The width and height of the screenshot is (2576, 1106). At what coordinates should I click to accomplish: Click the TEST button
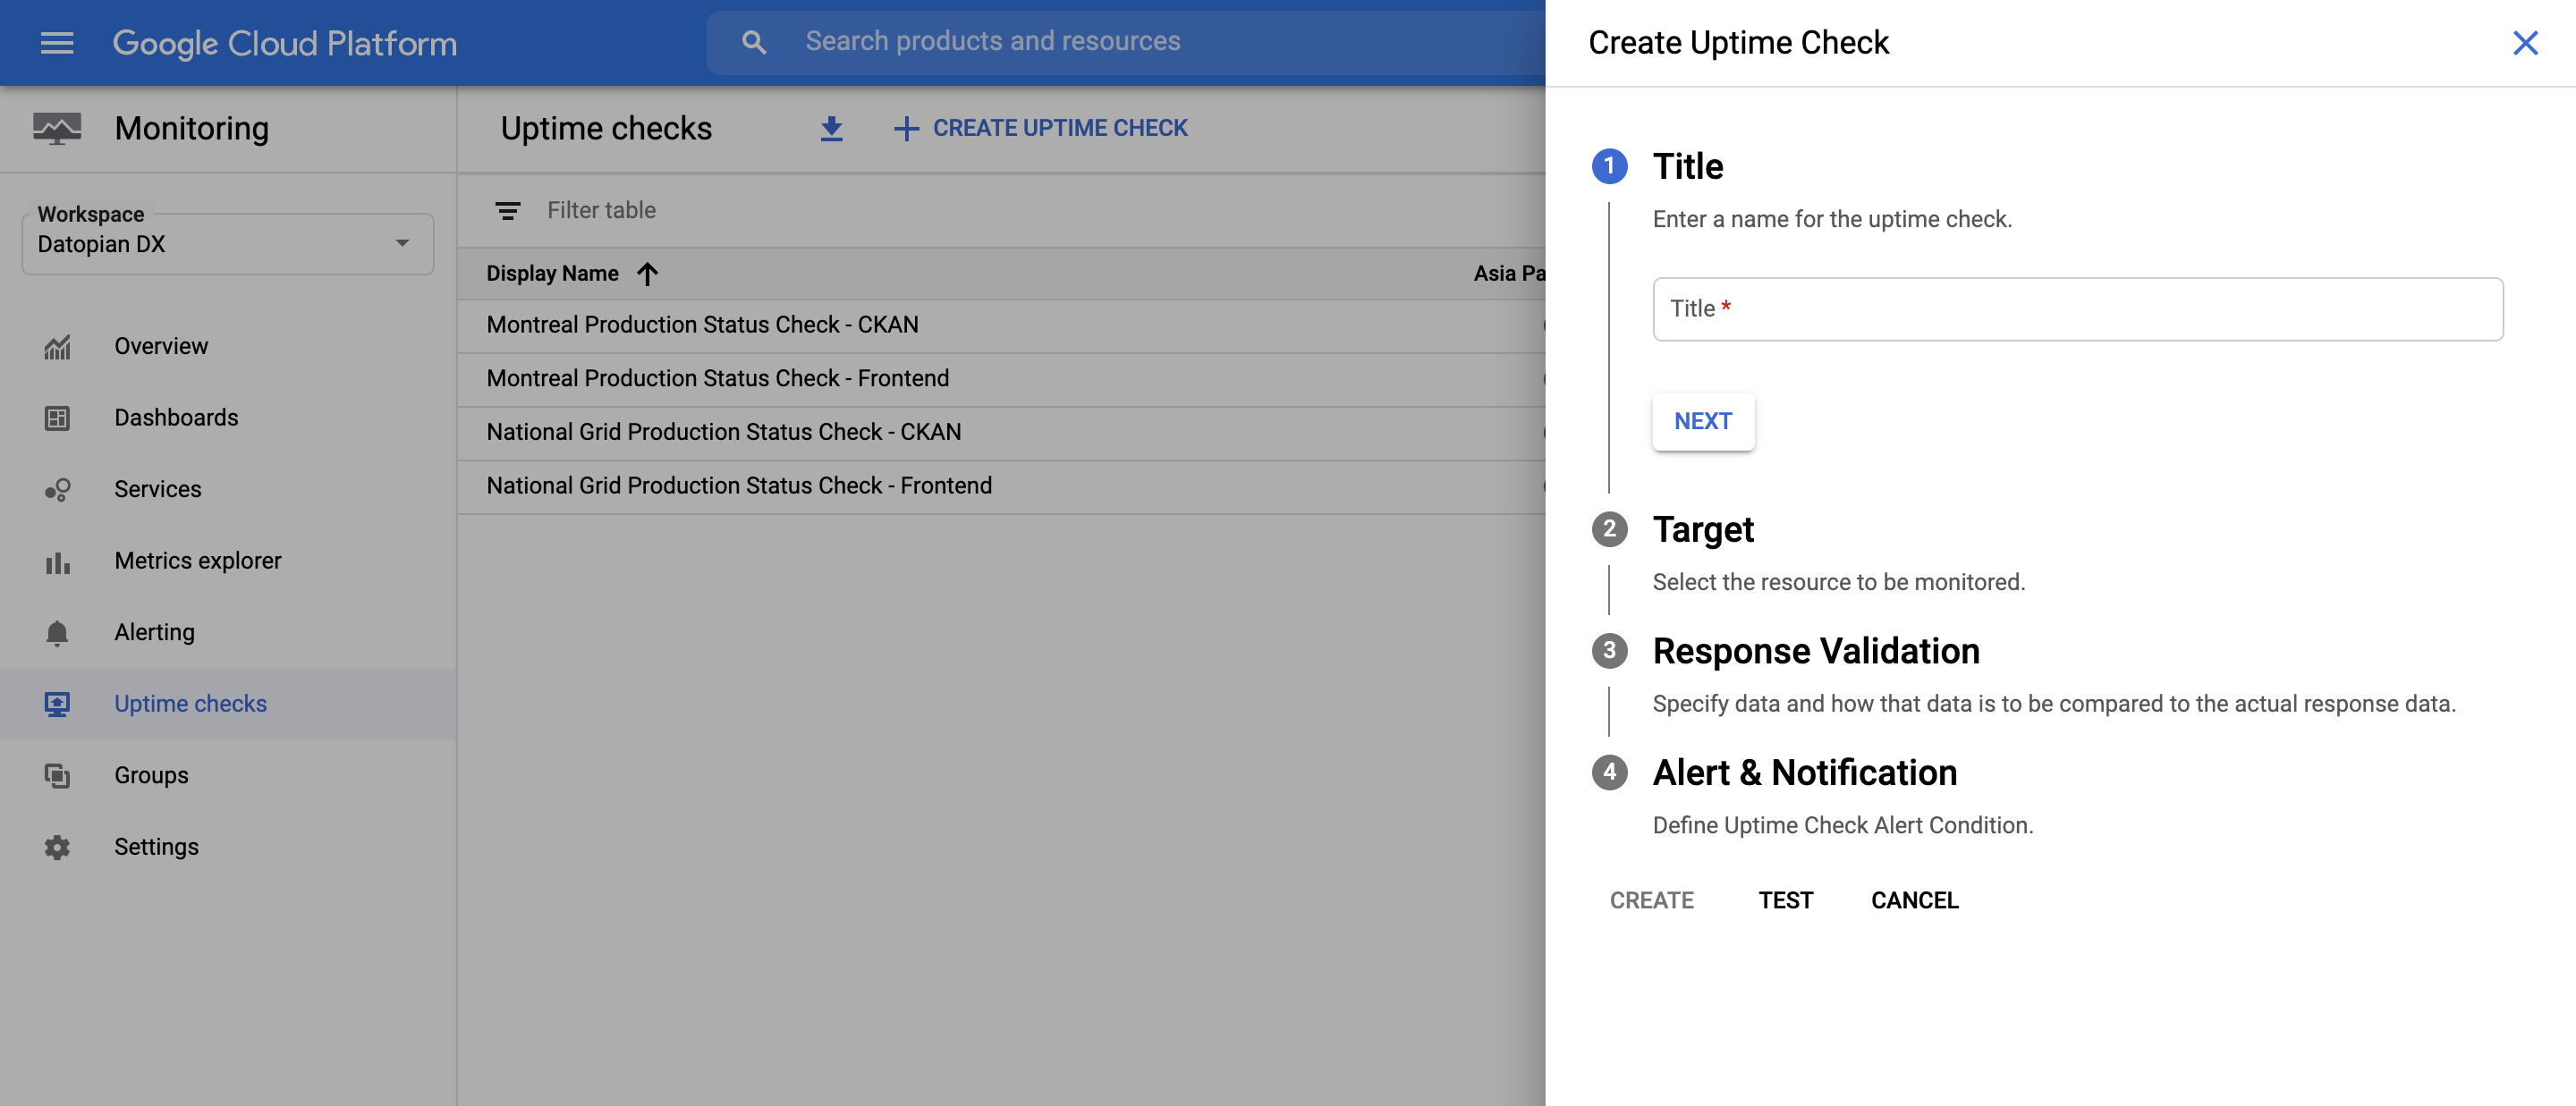point(1785,900)
